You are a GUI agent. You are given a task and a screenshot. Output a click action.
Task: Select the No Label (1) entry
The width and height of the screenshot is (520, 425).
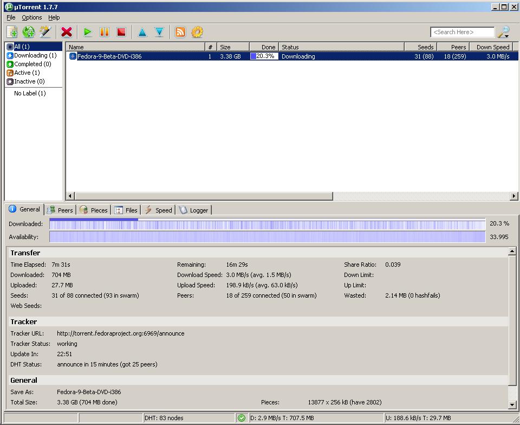[x=30, y=93]
